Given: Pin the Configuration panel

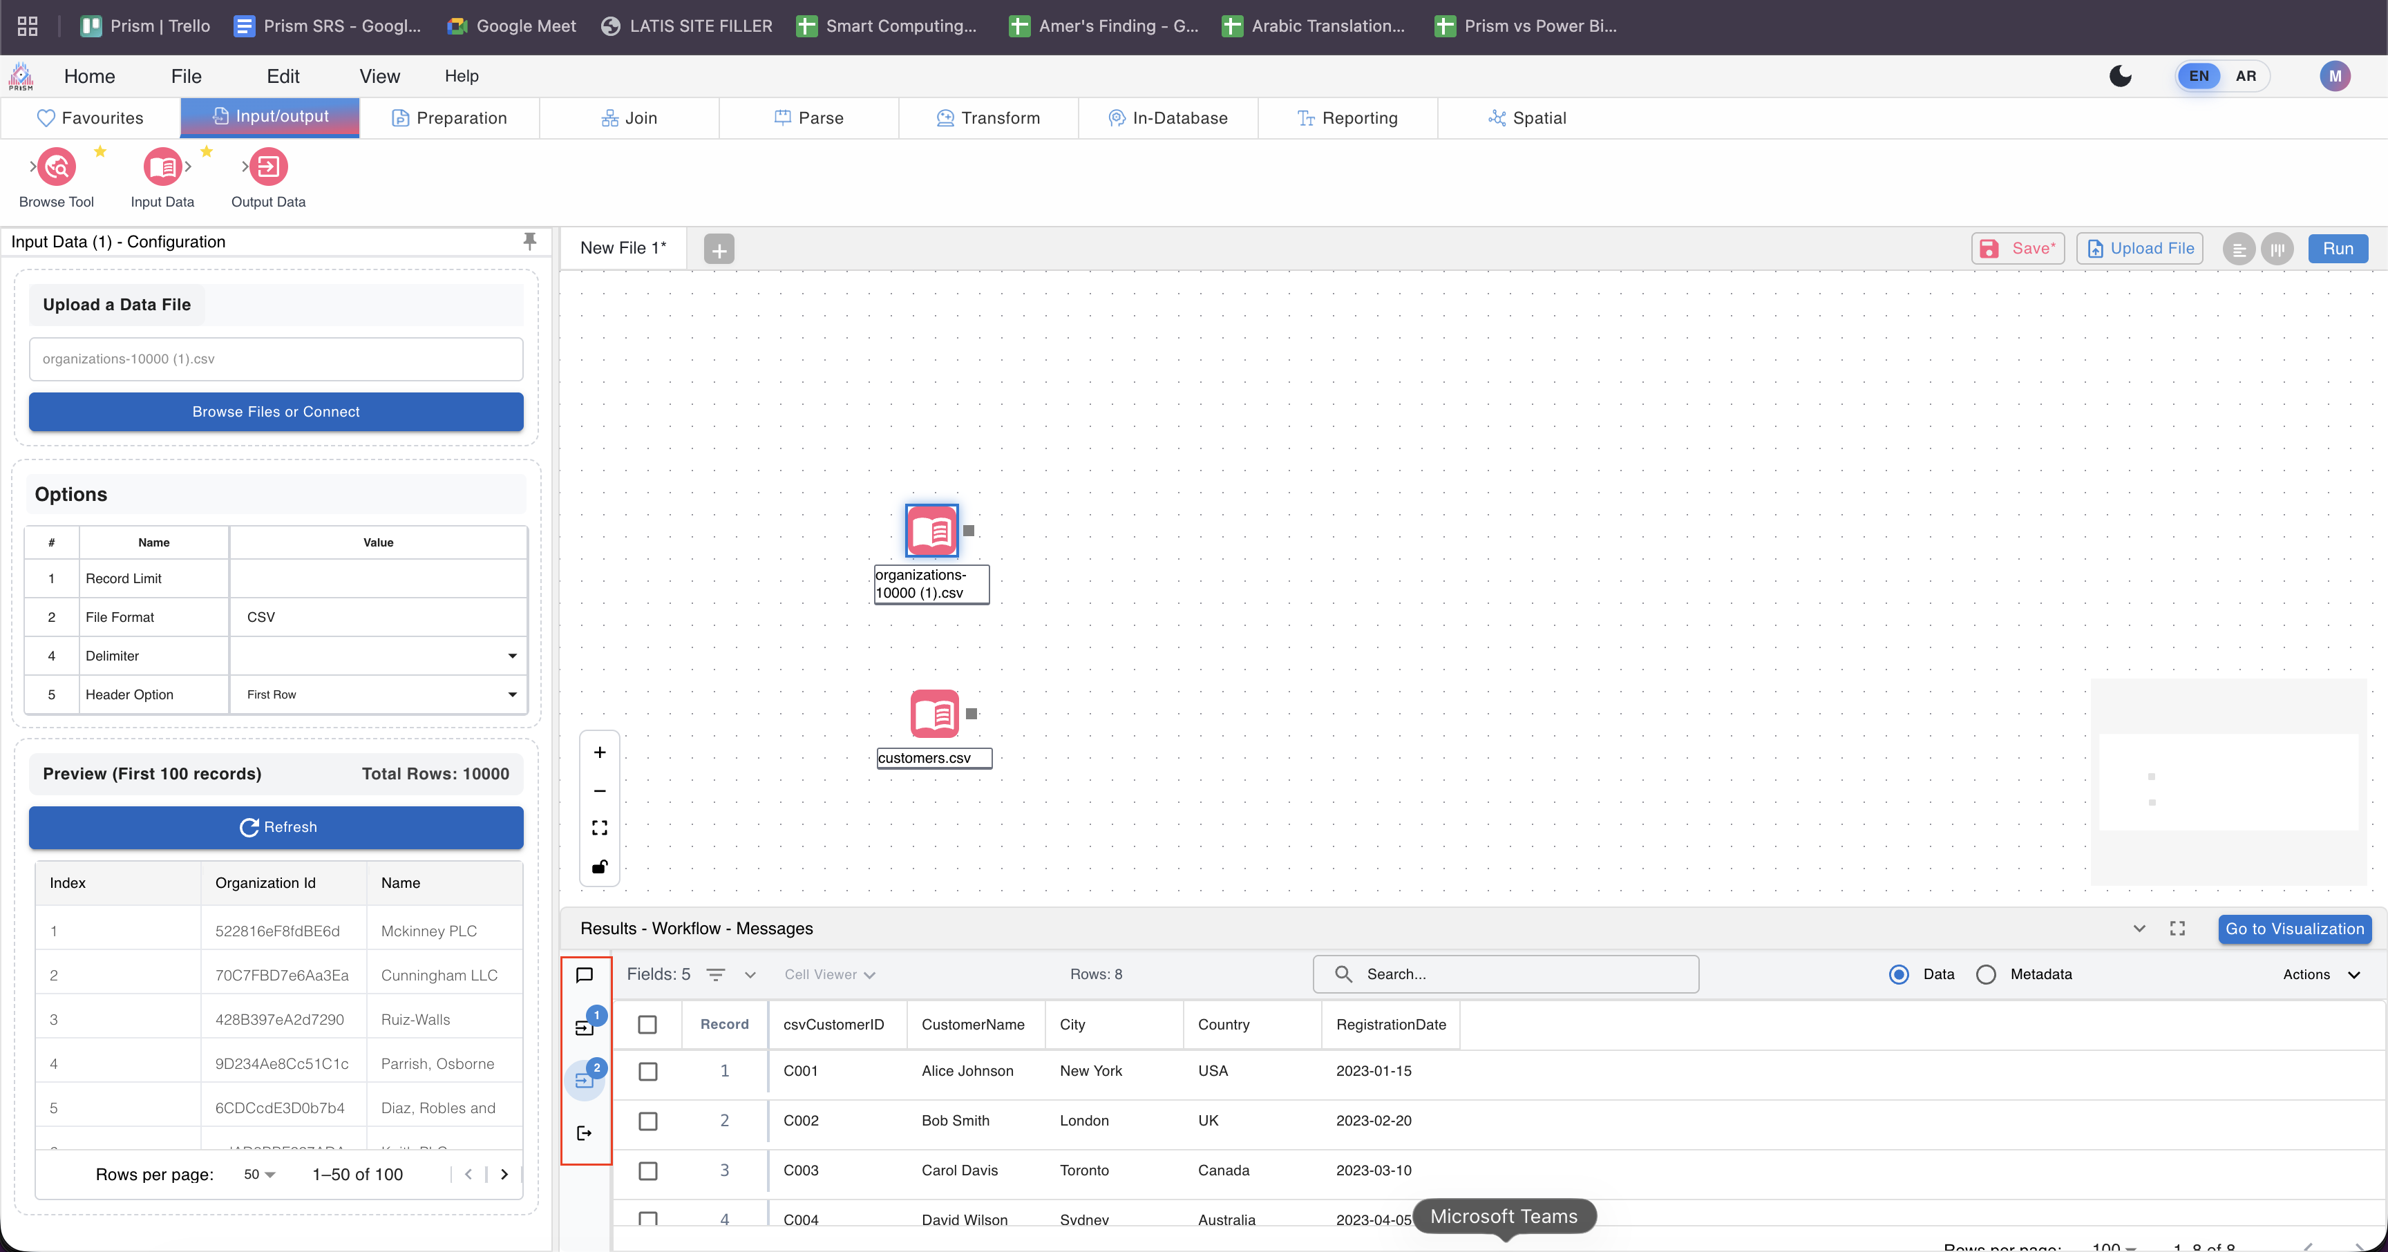Looking at the screenshot, I should coord(529,241).
